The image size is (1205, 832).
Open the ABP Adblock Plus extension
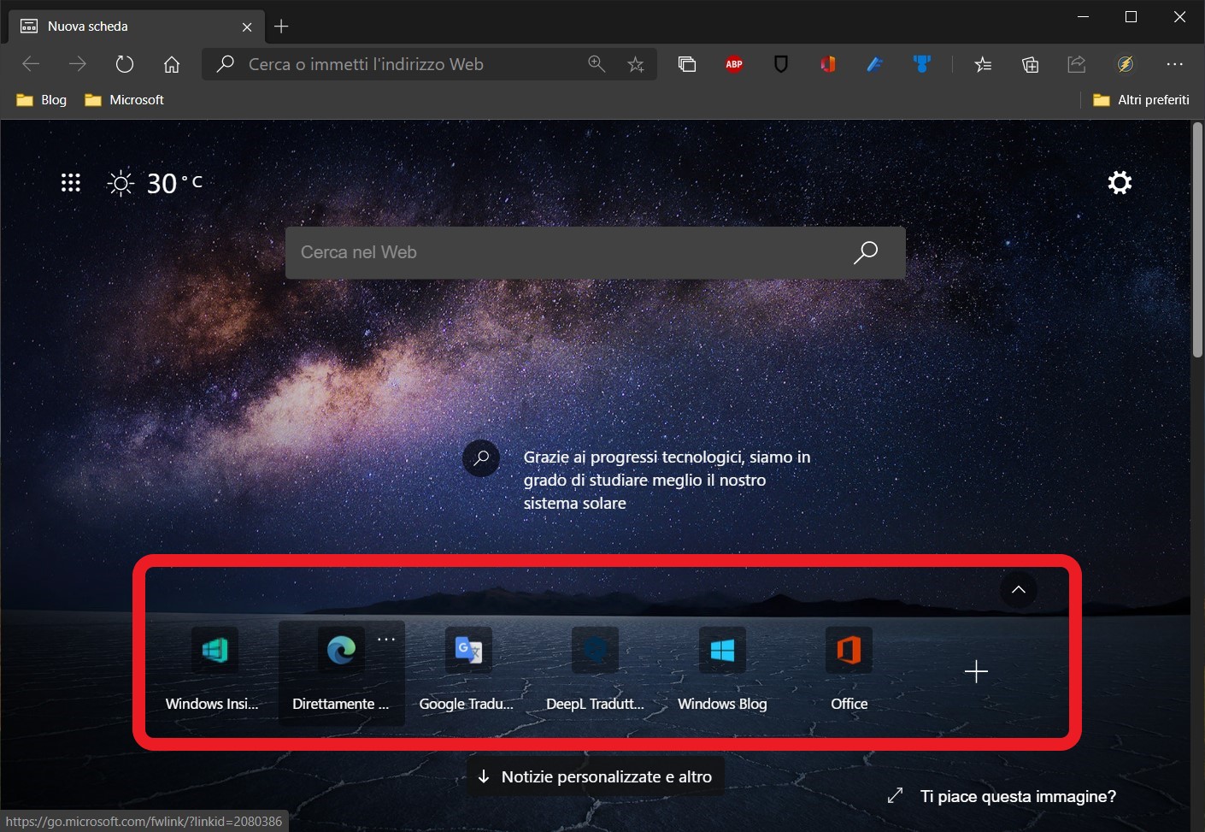tap(734, 64)
